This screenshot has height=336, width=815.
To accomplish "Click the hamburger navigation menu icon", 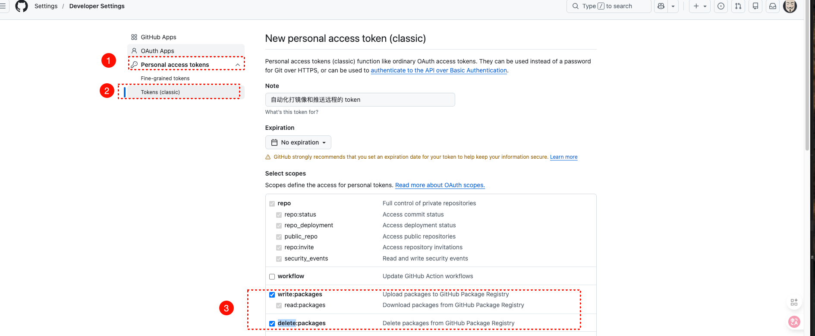I will pyautogui.click(x=3, y=6).
